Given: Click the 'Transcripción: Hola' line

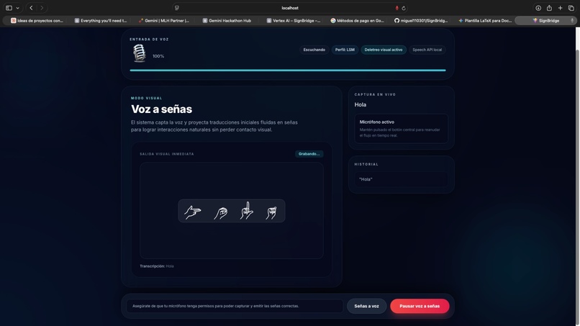Looking at the screenshot, I should tap(157, 266).
